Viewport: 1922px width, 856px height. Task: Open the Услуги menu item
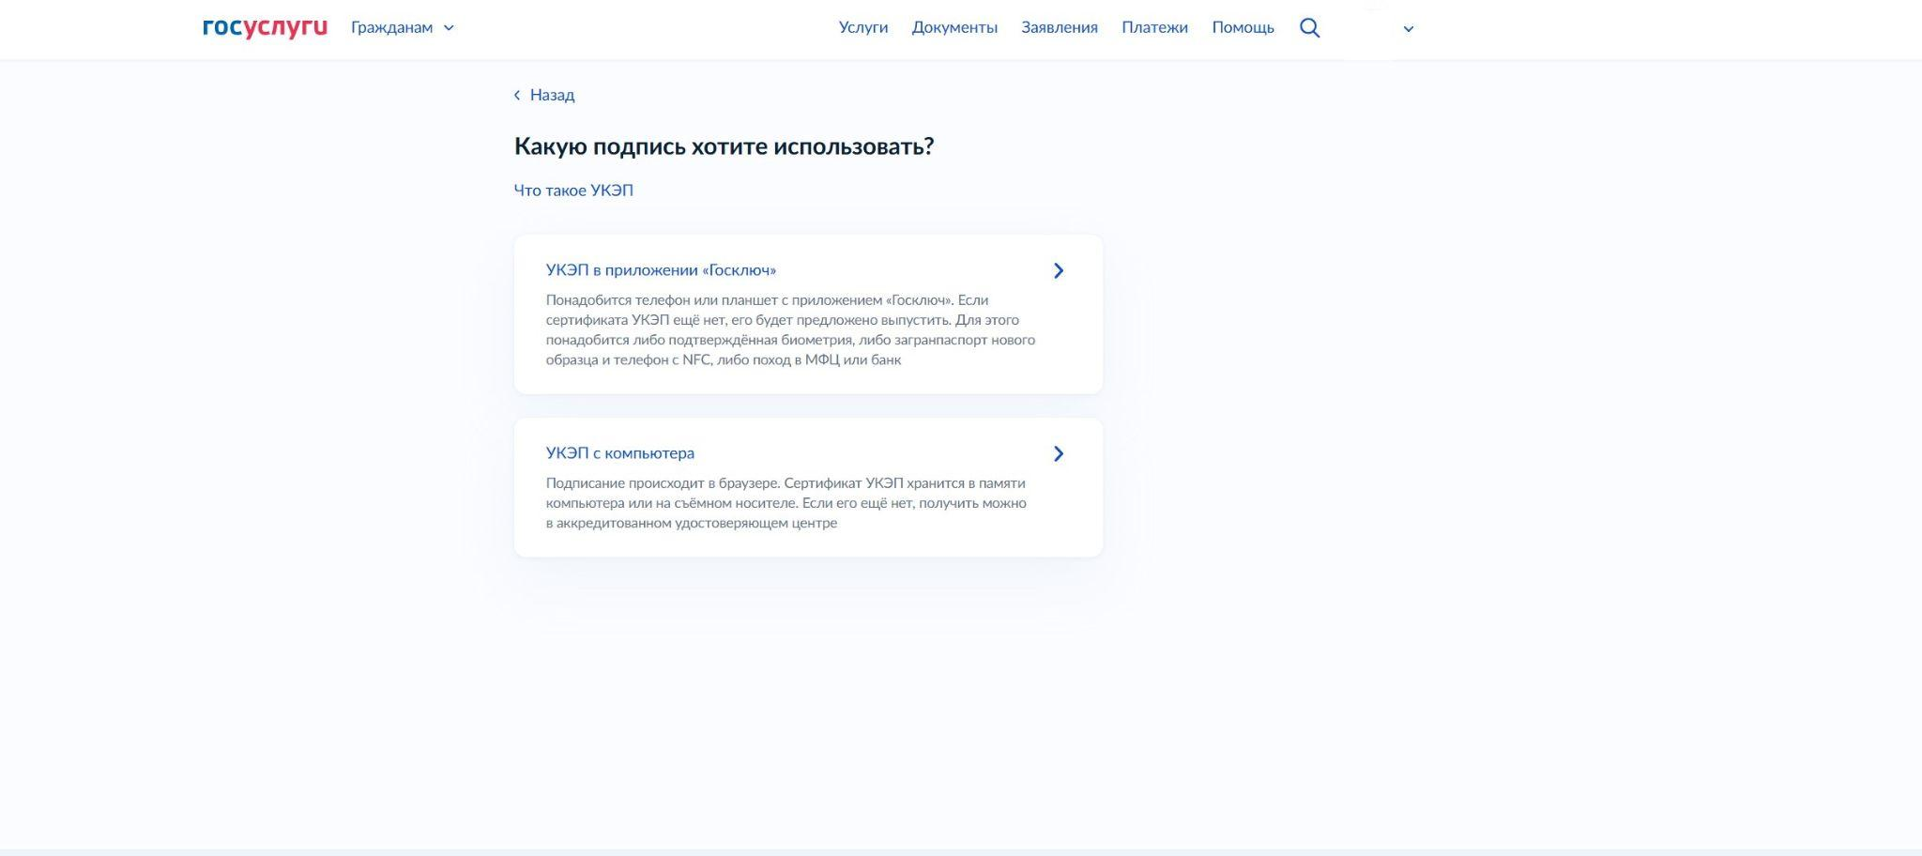tap(862, 28)
